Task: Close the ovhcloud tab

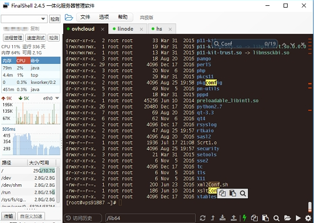Action: point(103,29)
